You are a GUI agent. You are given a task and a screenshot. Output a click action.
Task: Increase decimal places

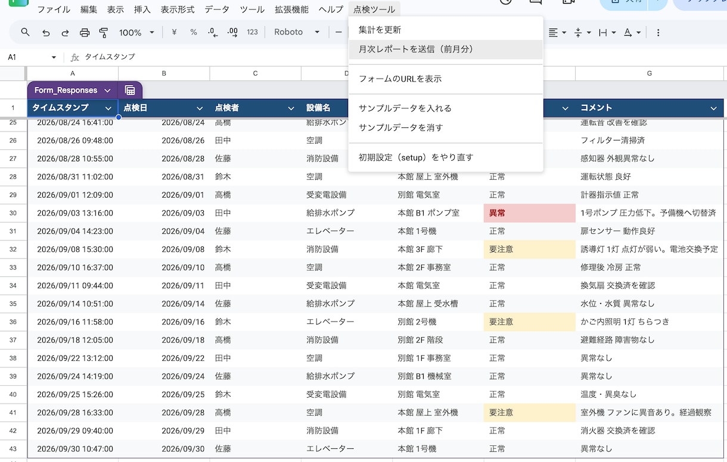232,32
